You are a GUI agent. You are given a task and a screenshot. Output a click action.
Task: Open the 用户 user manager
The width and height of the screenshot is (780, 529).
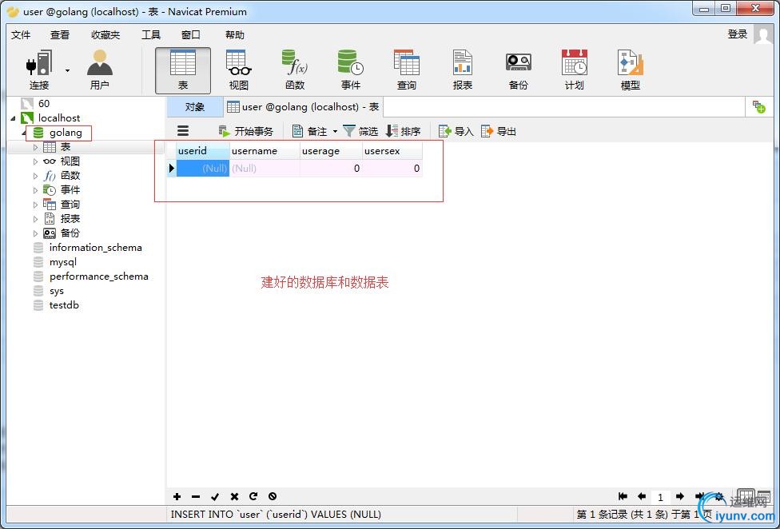point(99,70)
